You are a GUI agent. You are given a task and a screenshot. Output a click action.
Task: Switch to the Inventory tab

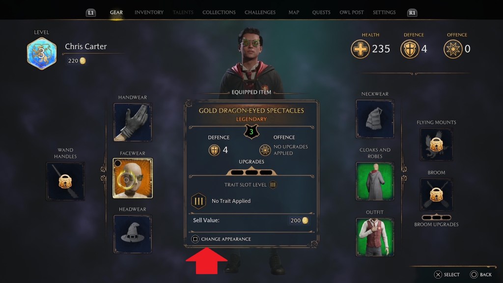click(149, 12)
